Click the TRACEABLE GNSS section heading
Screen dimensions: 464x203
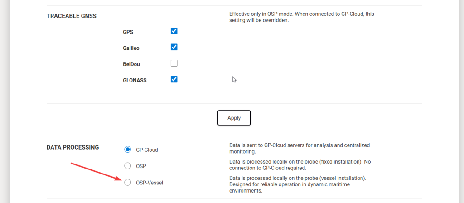pos(72,16)
